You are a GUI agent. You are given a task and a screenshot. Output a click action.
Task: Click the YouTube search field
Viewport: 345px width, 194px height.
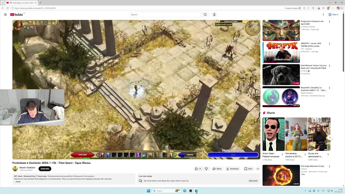point(165,15)
